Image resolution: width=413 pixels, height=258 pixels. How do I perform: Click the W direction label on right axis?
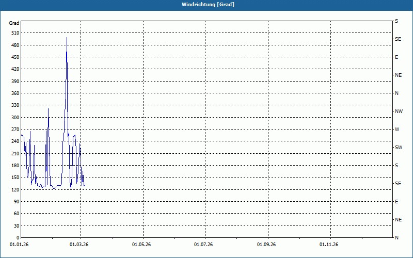(397, 130)
